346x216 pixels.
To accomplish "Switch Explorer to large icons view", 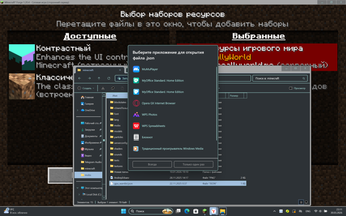I will click(306, 202).
